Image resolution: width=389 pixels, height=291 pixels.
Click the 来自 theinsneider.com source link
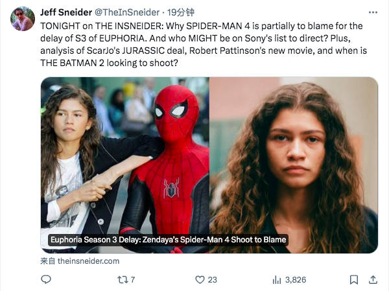click(80, 261)
